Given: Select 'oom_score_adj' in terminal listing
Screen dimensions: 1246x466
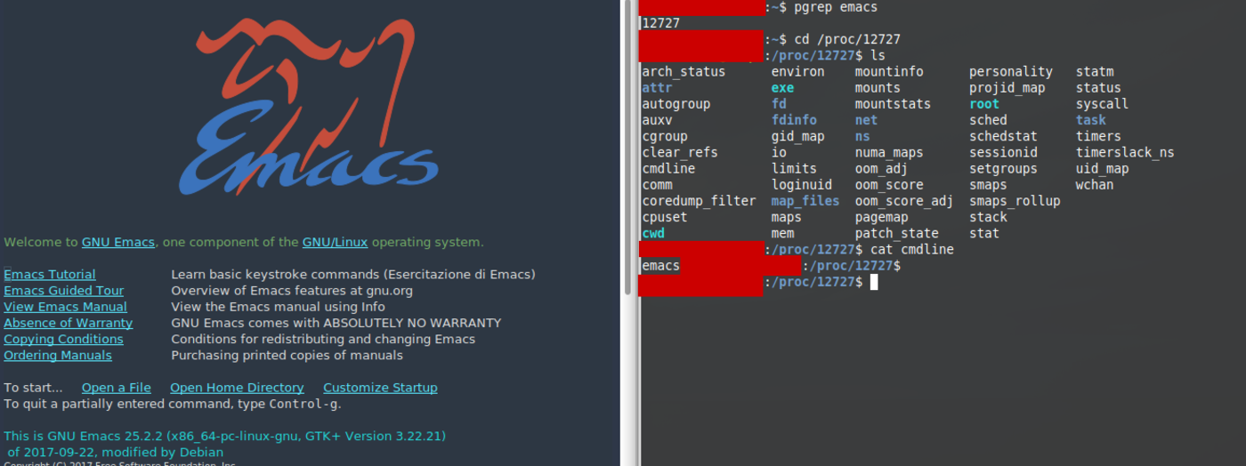Looking at the screenshot, I should click(905, 201).
